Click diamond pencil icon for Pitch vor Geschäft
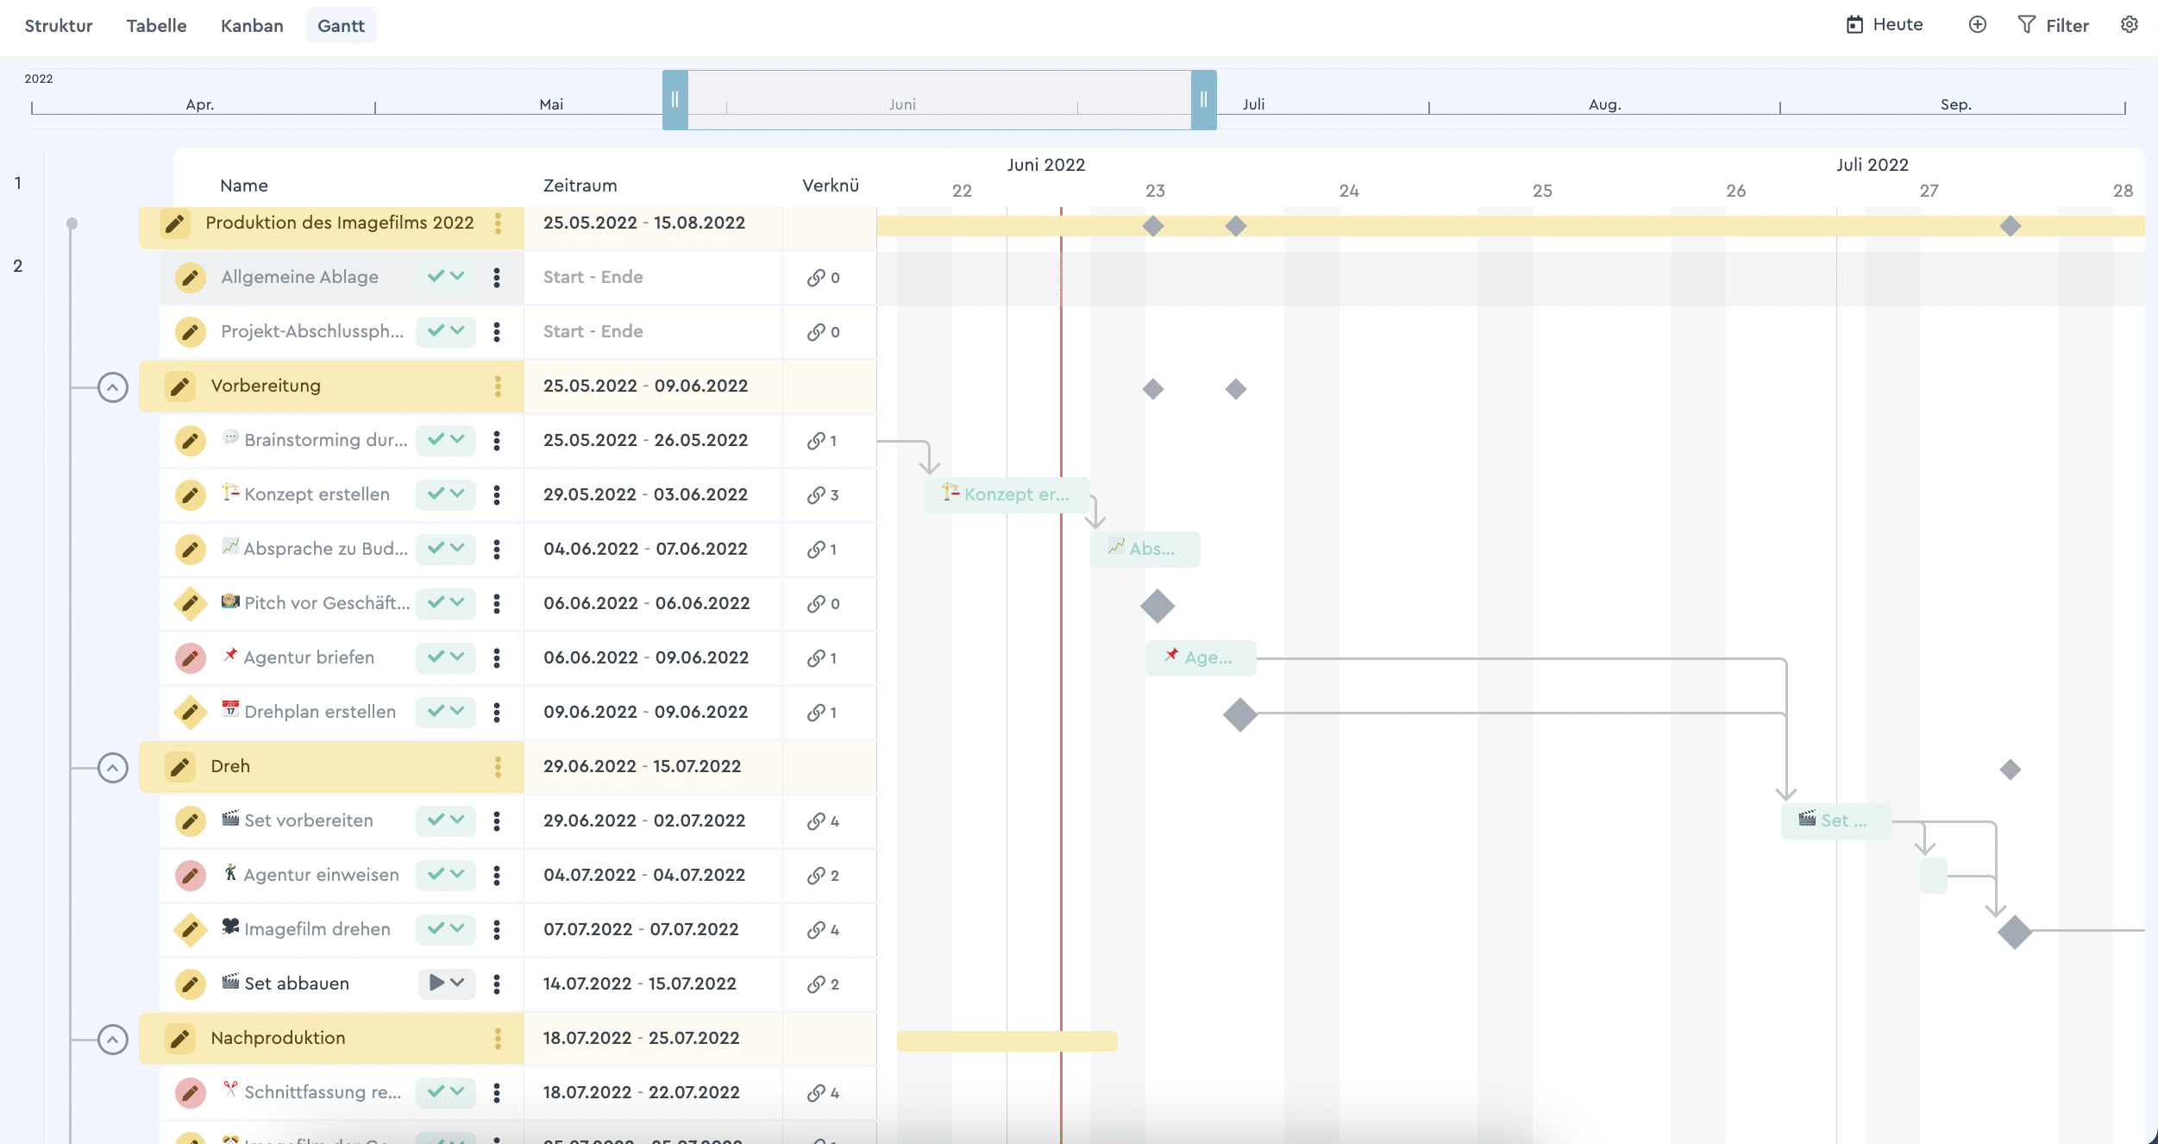The image size is (2158, 1144). click(191, 604)
